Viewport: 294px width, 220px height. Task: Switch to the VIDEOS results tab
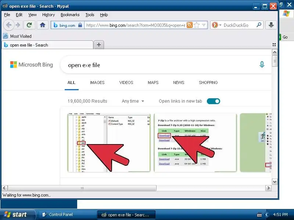point(126,83)
